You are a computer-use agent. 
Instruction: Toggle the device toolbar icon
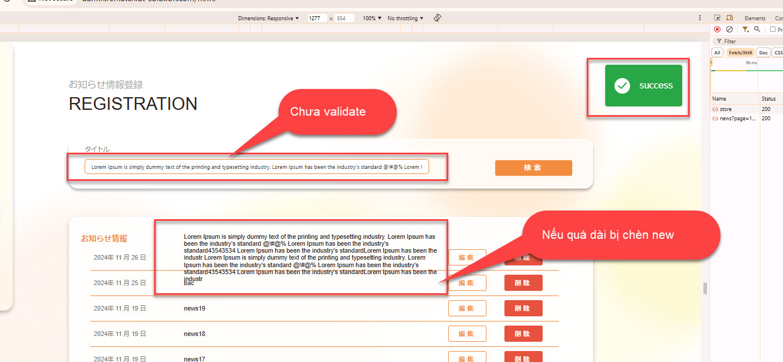pos(730,19)
